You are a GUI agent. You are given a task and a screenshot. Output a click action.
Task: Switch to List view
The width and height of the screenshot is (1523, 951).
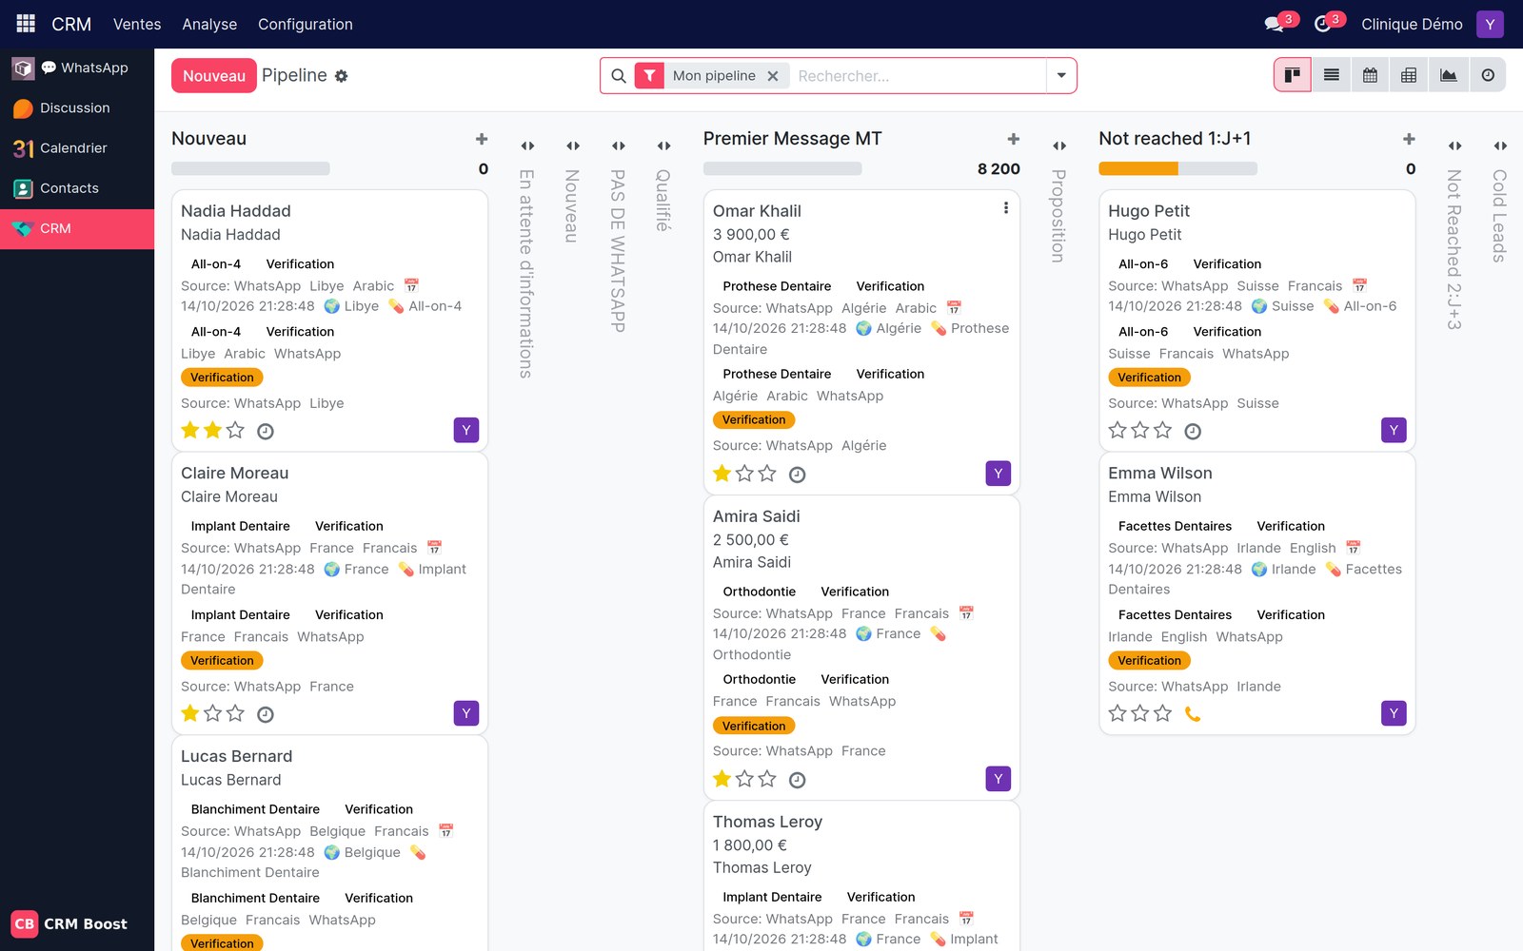click(x=1331, y=75)
